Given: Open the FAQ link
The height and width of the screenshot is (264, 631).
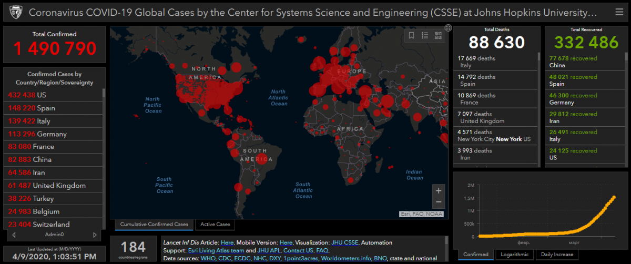Looking at the screenshot, I should [322, 250].
